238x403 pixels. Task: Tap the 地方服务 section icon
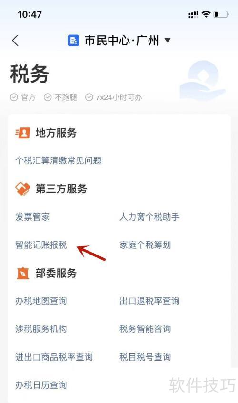coord(23,133)
